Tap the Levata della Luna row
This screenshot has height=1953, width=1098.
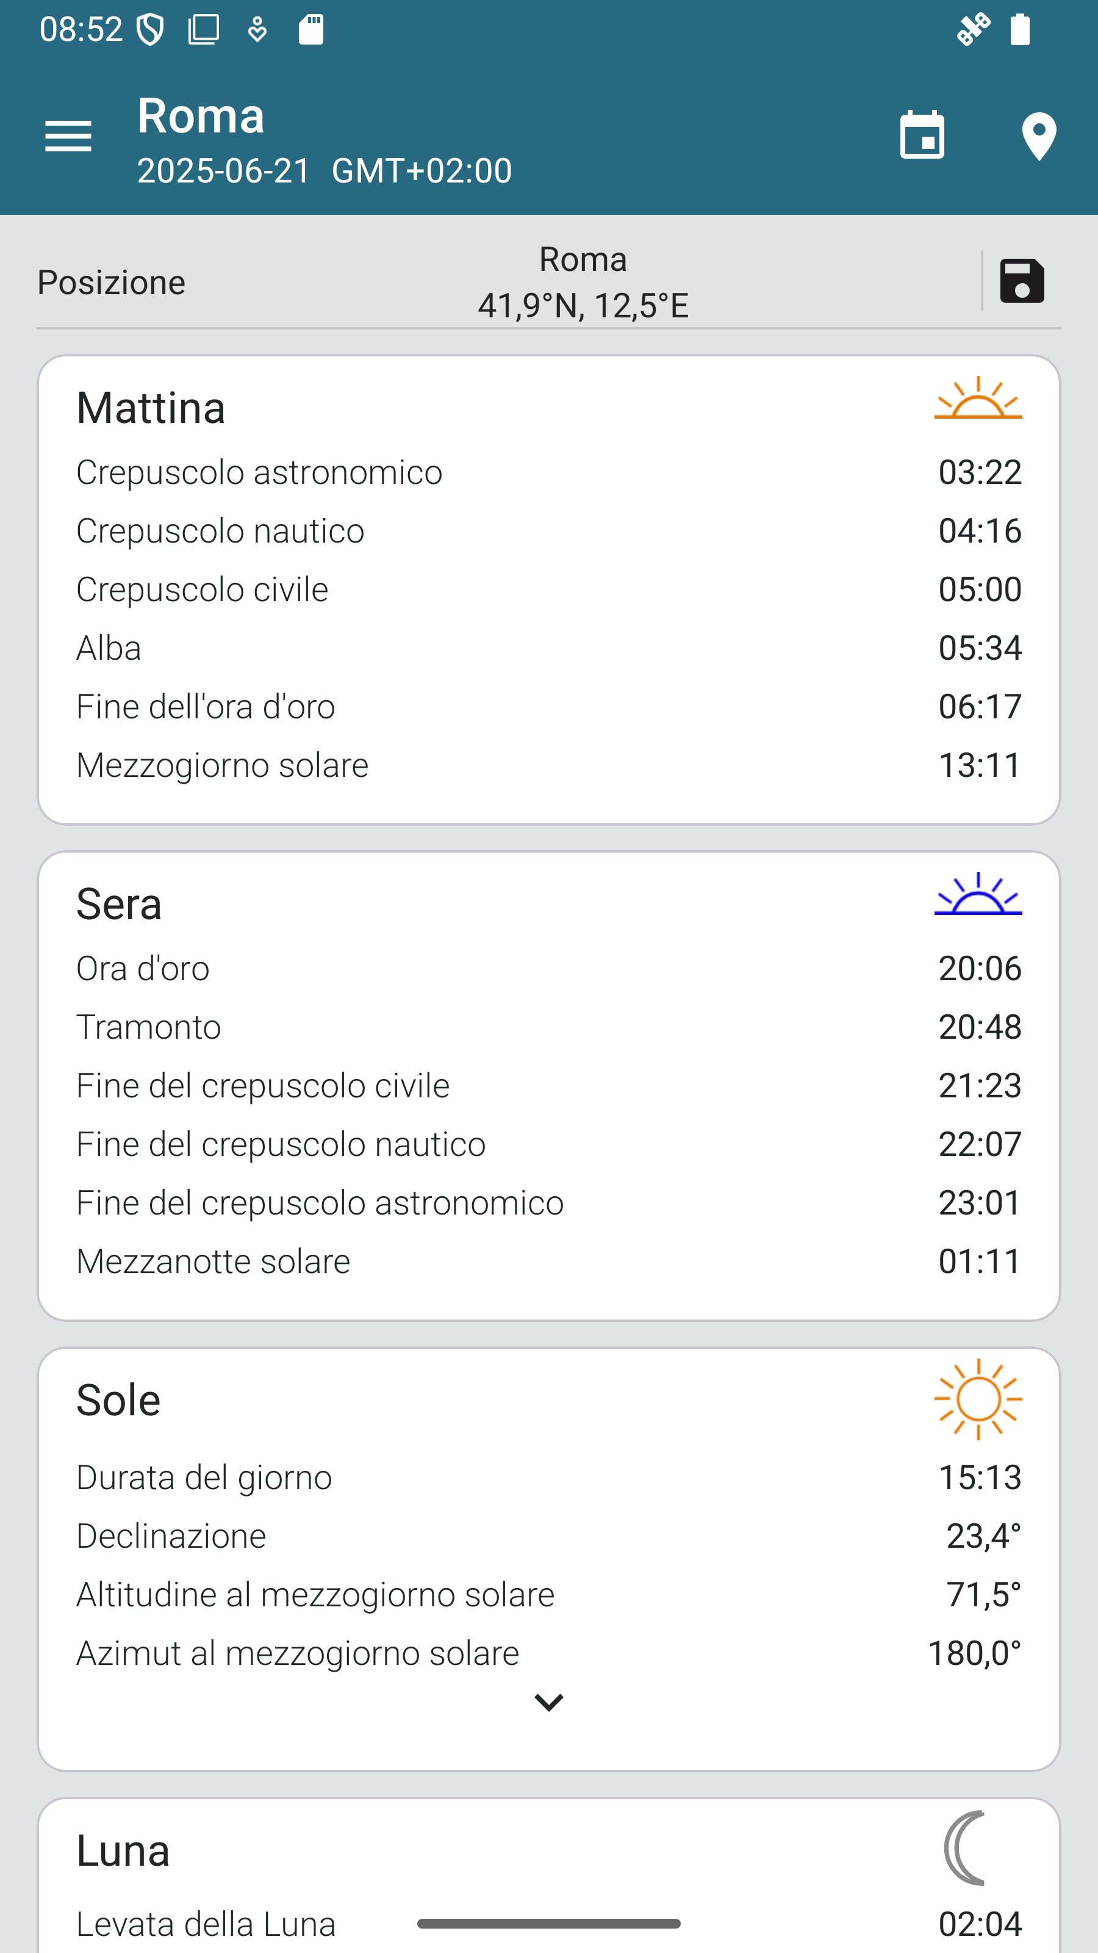(x=548, y=1924)
